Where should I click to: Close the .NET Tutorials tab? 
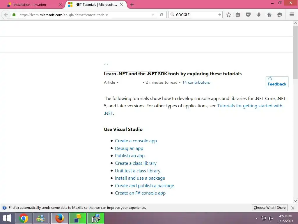tap(122, 5)
